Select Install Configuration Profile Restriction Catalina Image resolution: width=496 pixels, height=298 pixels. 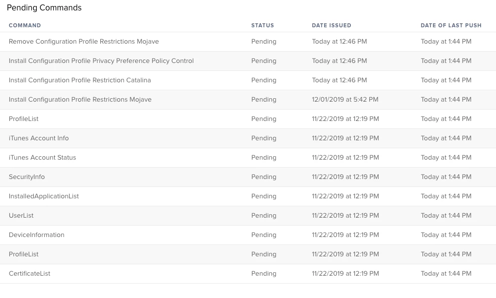pyautogui.click(x=248, y=80)
